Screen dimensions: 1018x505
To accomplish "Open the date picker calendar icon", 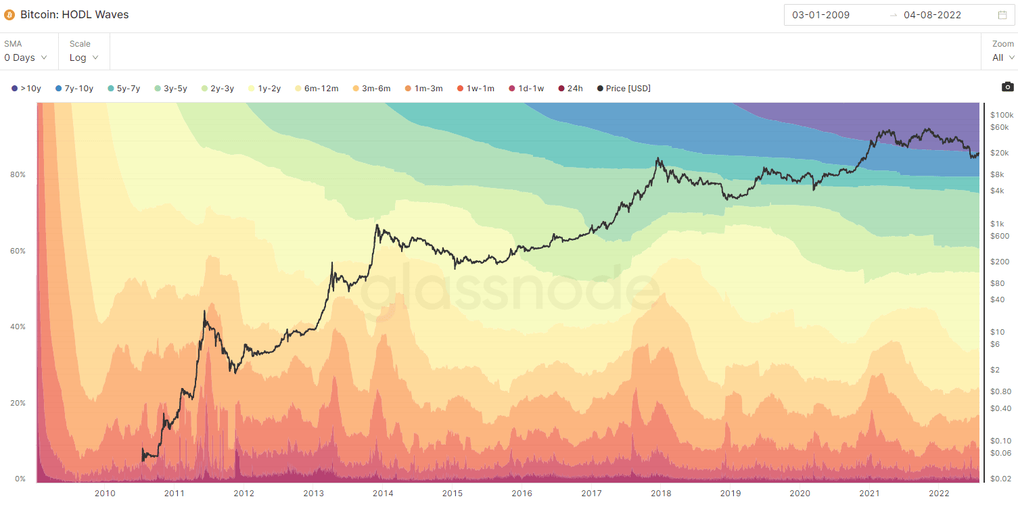I will pos(1002,15).
